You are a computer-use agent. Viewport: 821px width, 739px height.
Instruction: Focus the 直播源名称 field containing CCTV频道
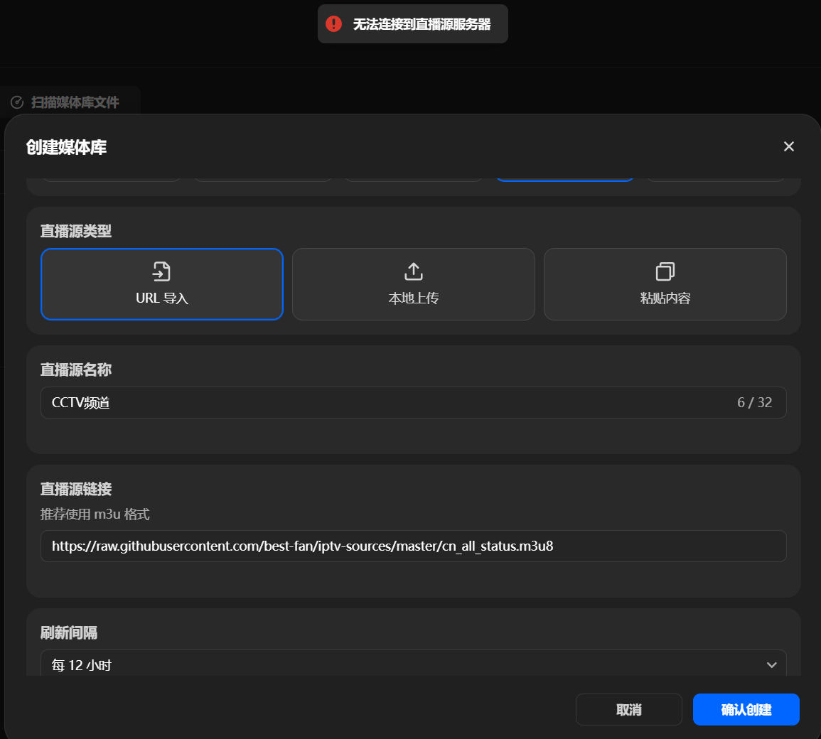pyautogui.click(x=413, y=402)
